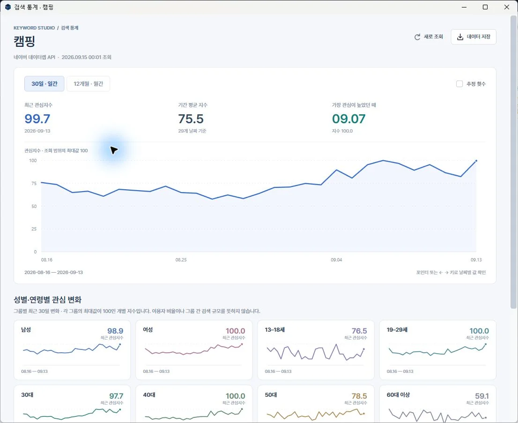
Task: Select the 60대 이상 age group card
Action: click(x=438, y=404)
